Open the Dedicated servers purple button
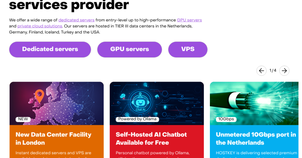This screenshot has width=302, height=158. pyautogui.click(x=50, y=50)
